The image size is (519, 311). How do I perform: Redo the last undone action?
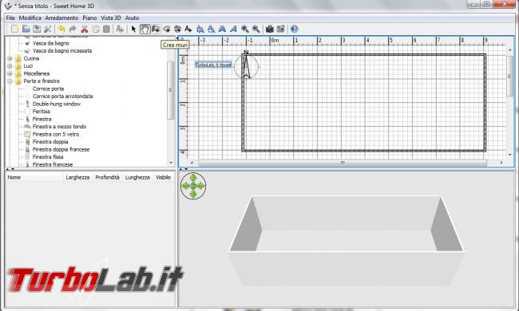click(73, 29)
